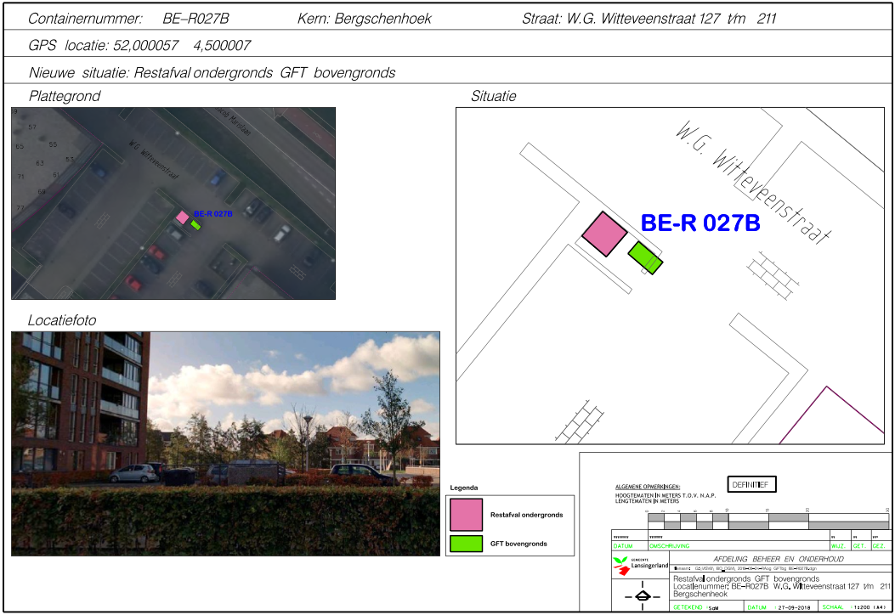895x615 pixels.
Task: Click green container marker on aerial Plattegrond
Action: tap(195, 225)
